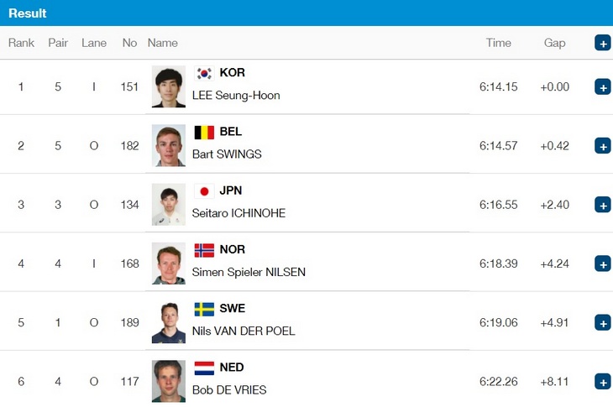Click the South Korea flag icon

(204, 73)
